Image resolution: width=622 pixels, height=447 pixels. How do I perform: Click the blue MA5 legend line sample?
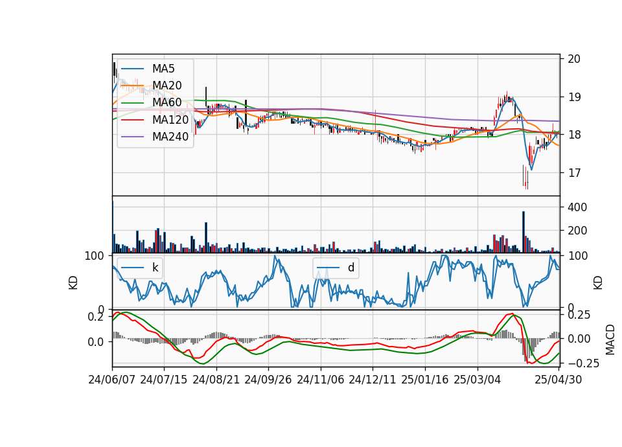132,69
